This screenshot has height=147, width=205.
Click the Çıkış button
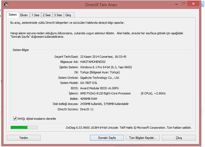click(x=179, y=138)
